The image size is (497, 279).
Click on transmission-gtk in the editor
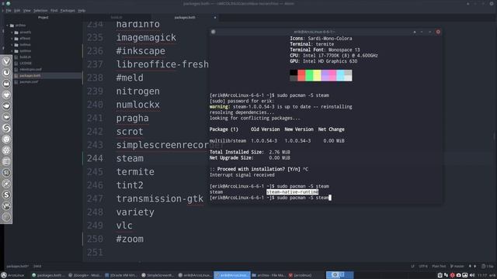pyautogui.click(x=160, y=198)
